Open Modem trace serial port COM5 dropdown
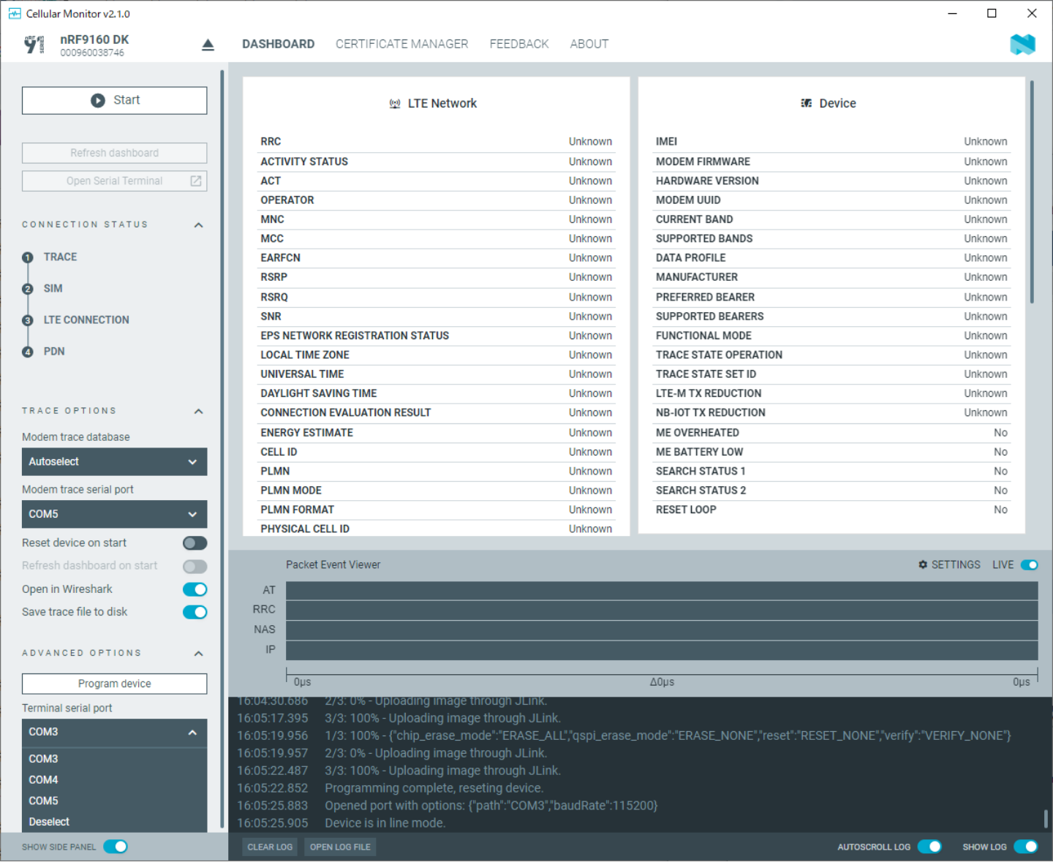Image resolution: width=1053 pixels, height=862 pixels. pyautogui.click(x=114, y=514)
